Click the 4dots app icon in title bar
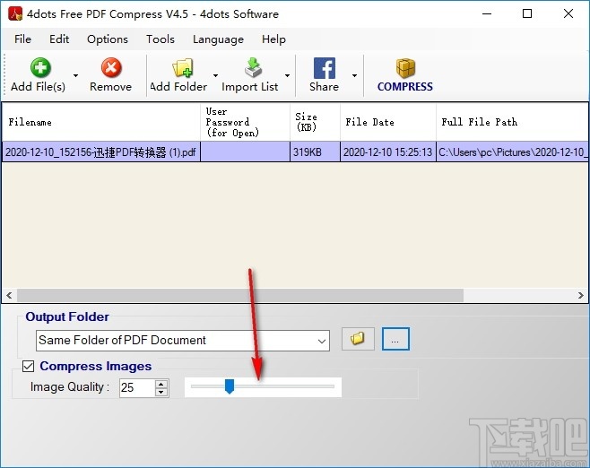590x468 pixels. pyautogui.click(x=15, y=14)
